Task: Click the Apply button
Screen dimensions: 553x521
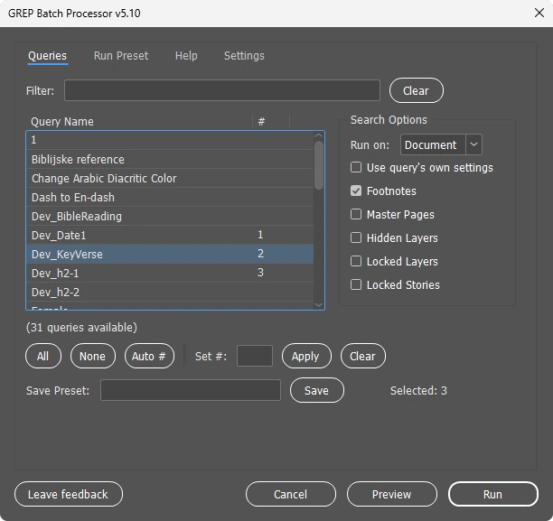Action: click(x=306, y=356)
